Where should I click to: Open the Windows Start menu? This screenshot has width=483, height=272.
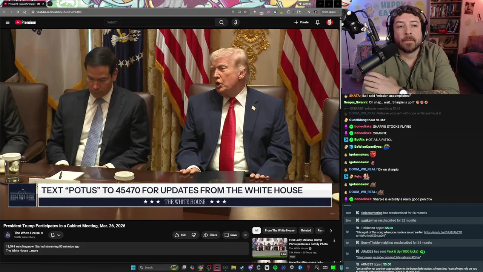[133, 267]
